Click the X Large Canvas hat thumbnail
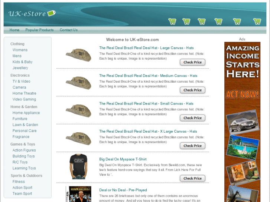This screenshot has height=202, width=270. [x=78, y=138]
